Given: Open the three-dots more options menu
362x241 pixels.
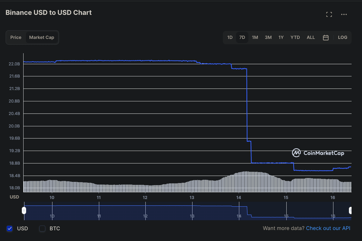Looking at the screenshot, I should (344, 14).
